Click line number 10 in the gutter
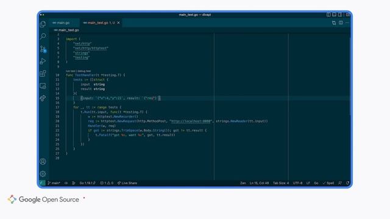 tap(57, 75)
